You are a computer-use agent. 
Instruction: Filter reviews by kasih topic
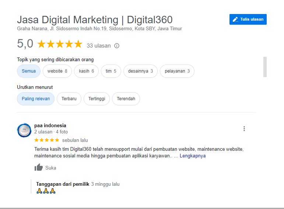(86, 71)
